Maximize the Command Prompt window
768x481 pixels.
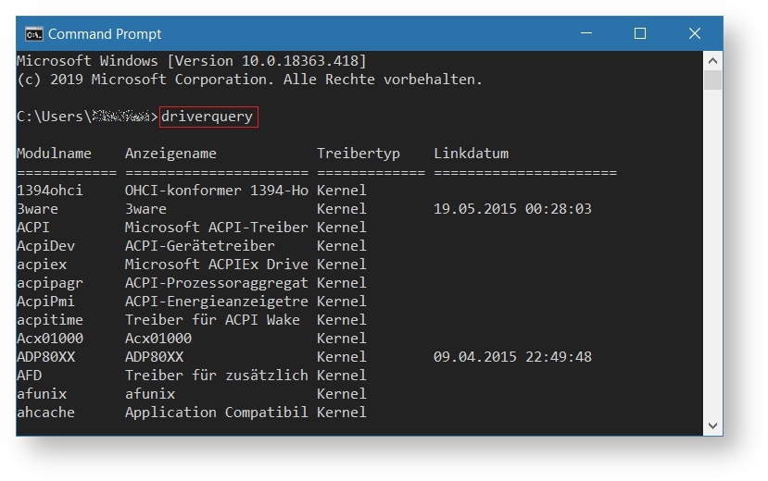(640, 34)
